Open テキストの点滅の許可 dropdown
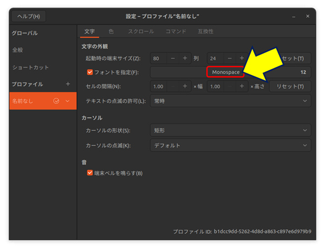Viewport: 325px width, 250px height. point(231,101)
